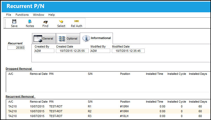This screenshot has width=211, height=120.
Task: Click Dropped Removal Position column header
Action: [125, 74]
